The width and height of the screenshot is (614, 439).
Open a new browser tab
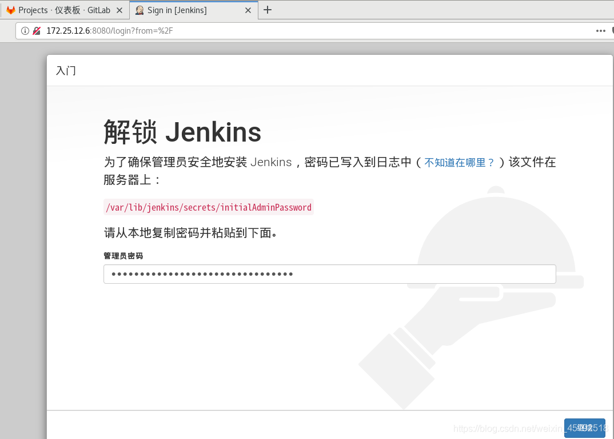coord(268,10)
